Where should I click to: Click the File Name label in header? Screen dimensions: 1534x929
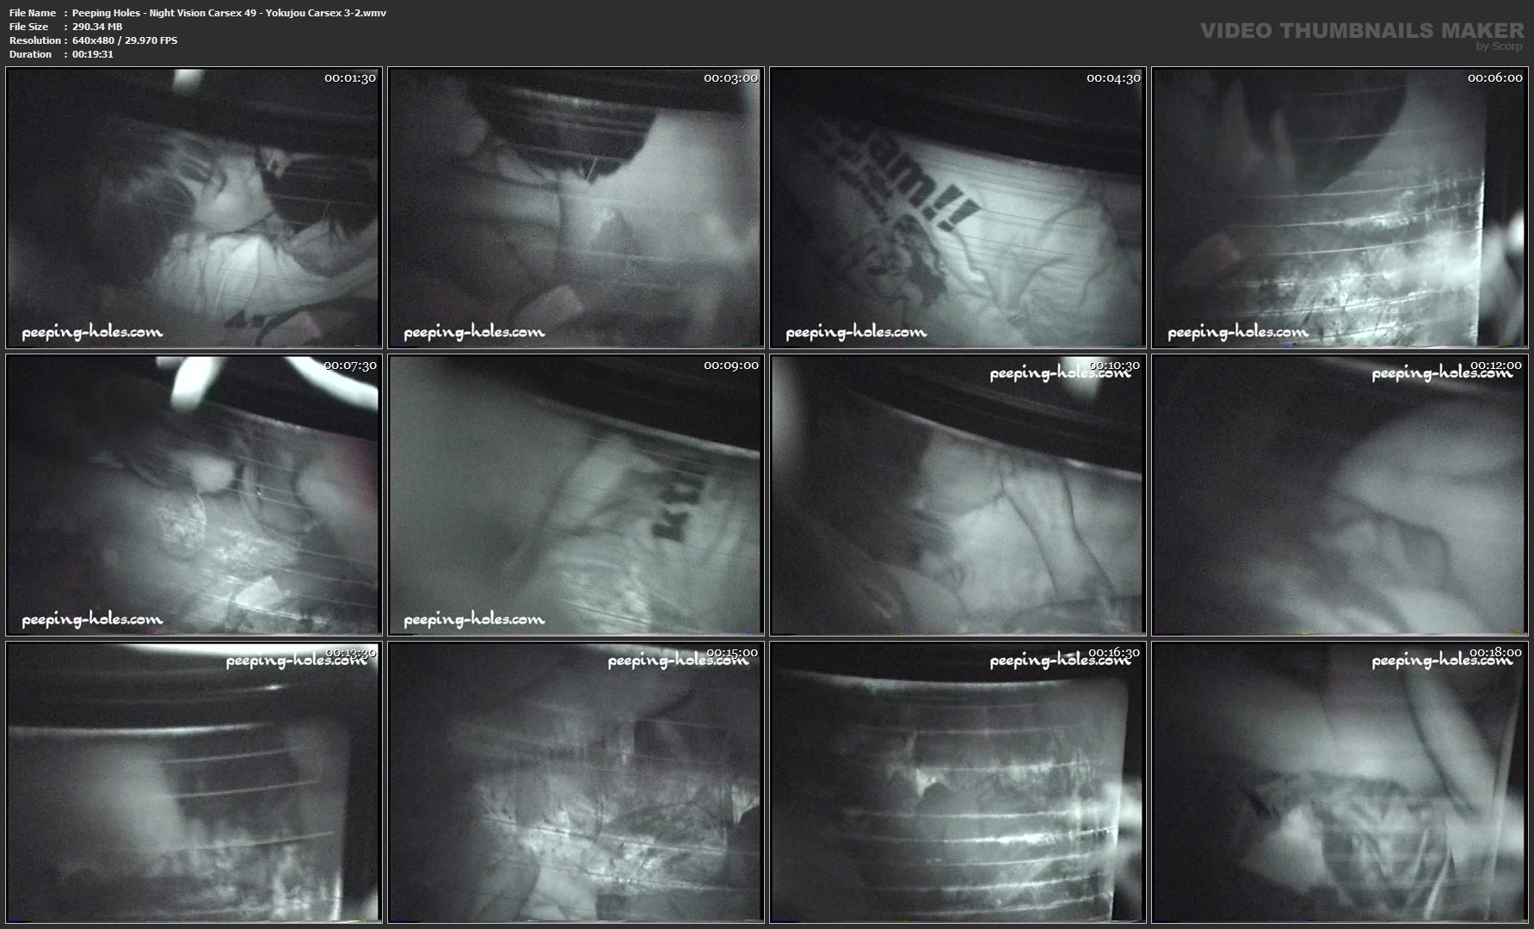pyautogui.click(x=33, y=13)
